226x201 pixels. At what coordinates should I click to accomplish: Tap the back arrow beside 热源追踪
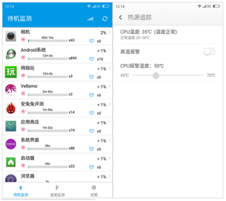[x=121, y=17]
